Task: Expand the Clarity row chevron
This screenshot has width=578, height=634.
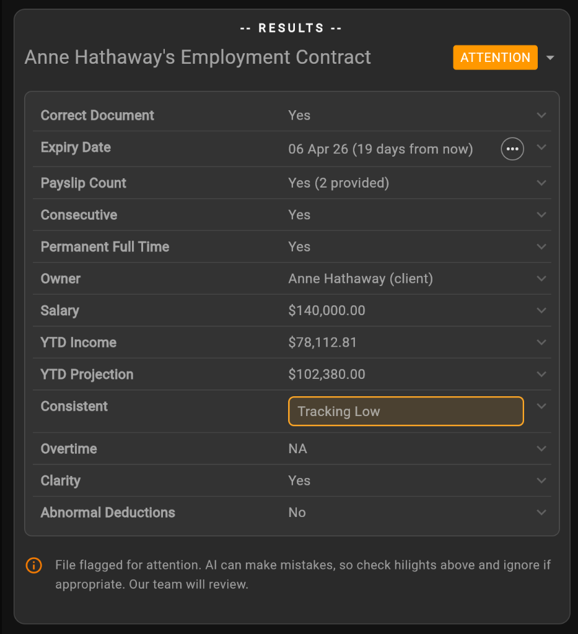Action: (541, 480)
